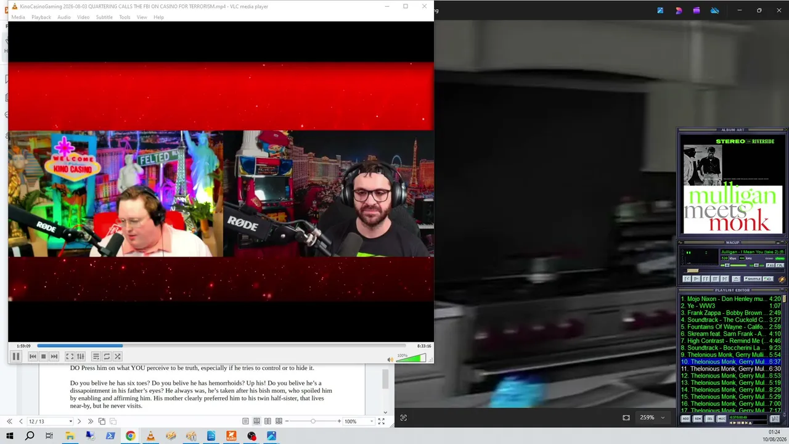The width and height of the screenshot is (789, 444).
Task: Select playlist track 1 Mojo Nixon
Action: tap(731, 299)
